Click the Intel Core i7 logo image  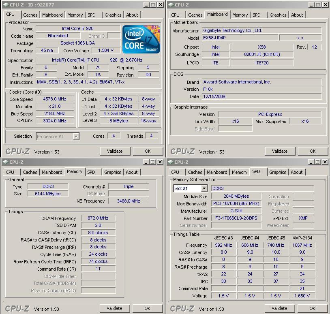[141, 39]
